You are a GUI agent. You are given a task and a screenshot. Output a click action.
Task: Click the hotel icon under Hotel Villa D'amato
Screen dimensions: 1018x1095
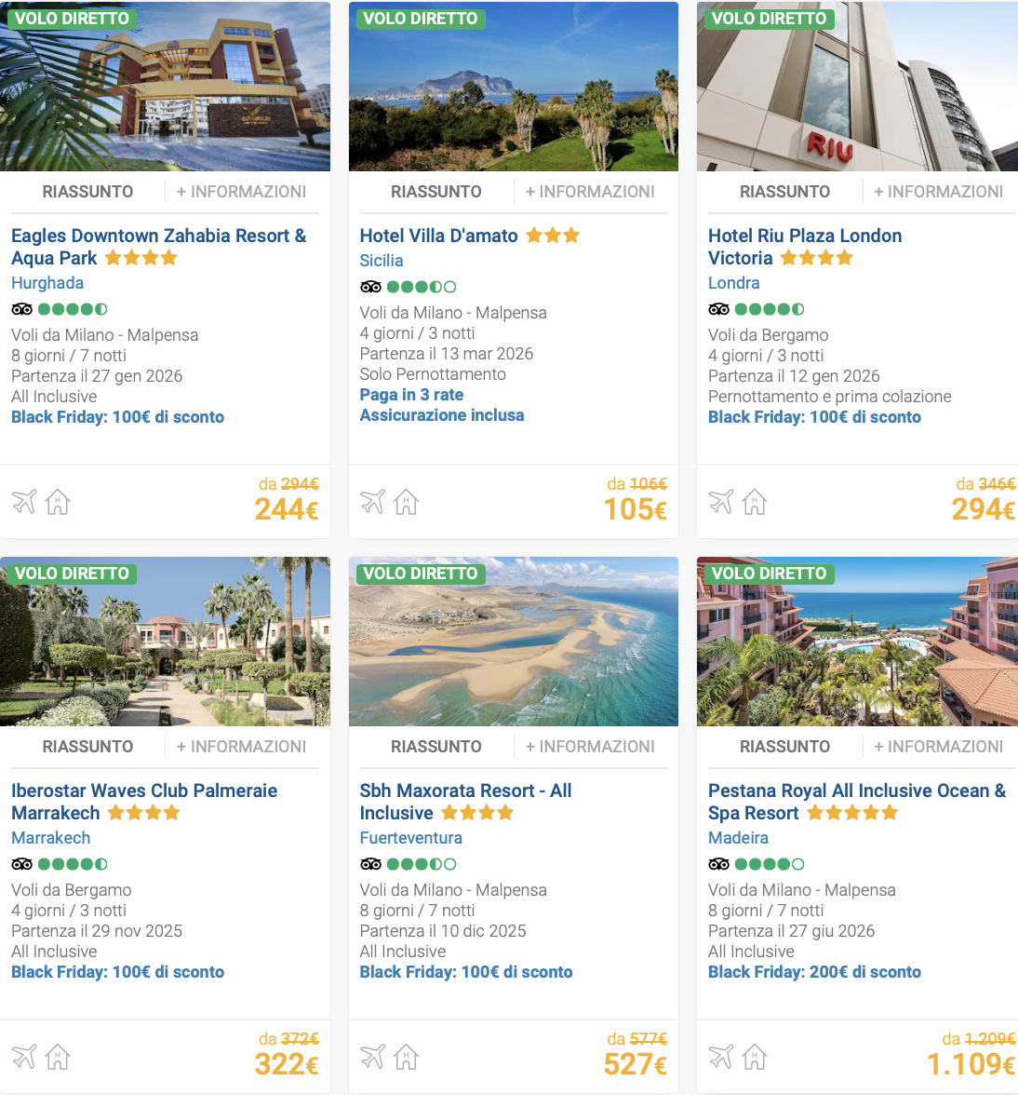405,501
